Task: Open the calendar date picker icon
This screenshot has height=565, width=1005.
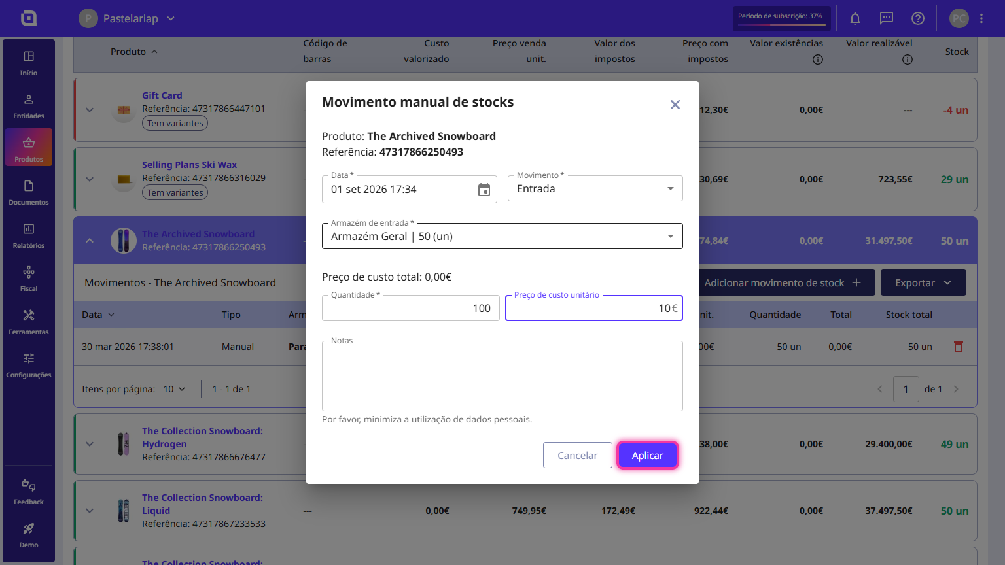Action: (484, 190)
